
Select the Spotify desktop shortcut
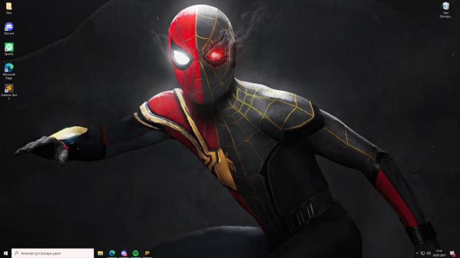(x=9, y=49)
